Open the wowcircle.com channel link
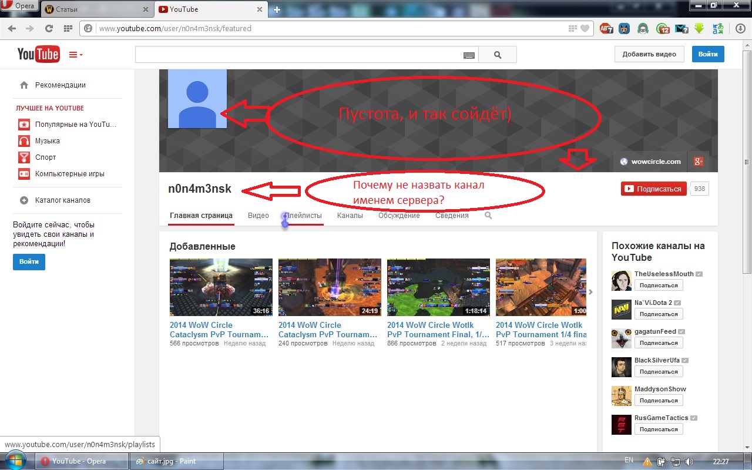This screenshot has height=470, width=752. tap(650, 162)
